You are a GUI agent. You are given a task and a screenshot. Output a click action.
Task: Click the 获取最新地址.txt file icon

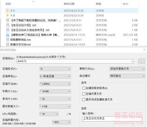pyautogui.click(x=8, y=40)
